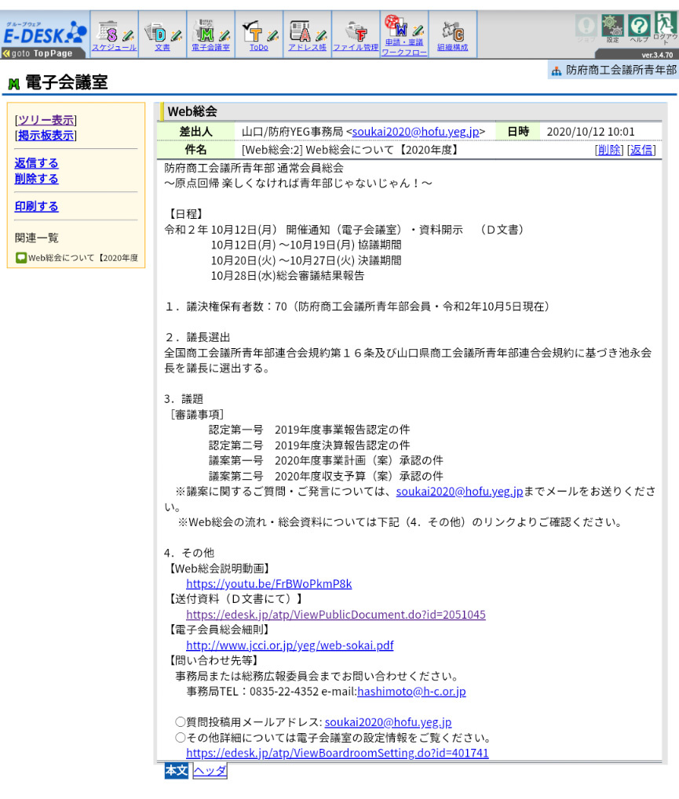The image size is (679, 799).
Task: Open the ViewBoardroomSetting.do?id=401741 link
Action: 338,753
